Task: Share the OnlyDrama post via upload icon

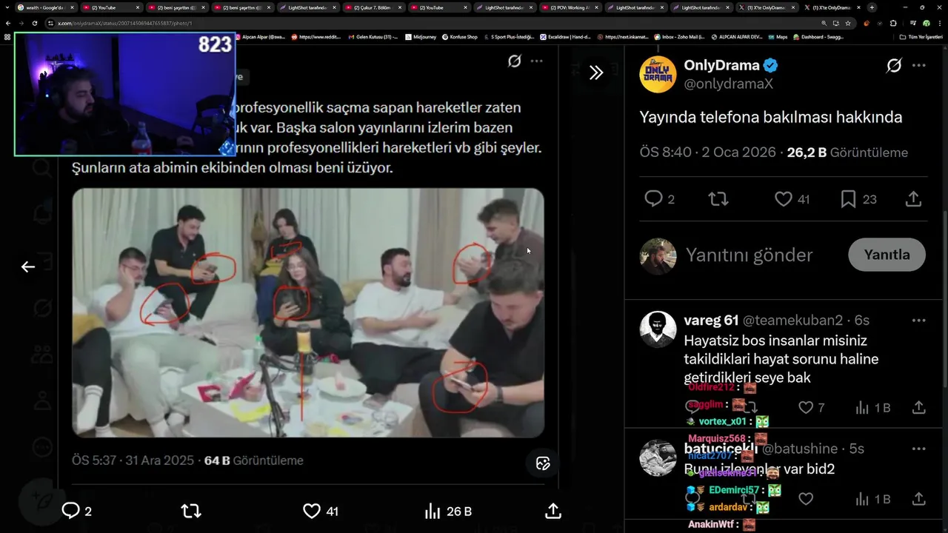Action: tap(913, 198)
